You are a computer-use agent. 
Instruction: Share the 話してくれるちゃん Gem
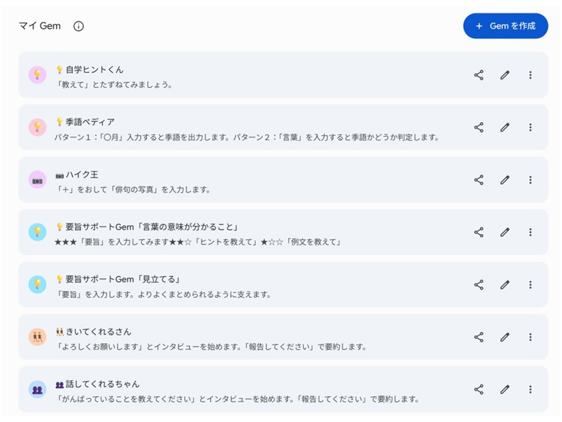coord(479,389)
